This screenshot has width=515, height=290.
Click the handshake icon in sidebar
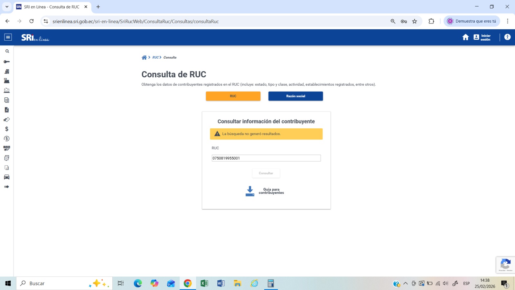7,120
